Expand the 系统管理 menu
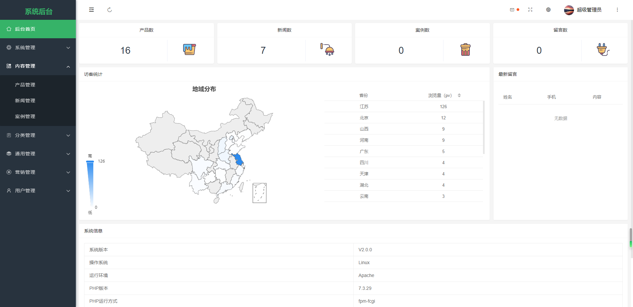This screenshot has height=307, width=633. pos(38,47)
